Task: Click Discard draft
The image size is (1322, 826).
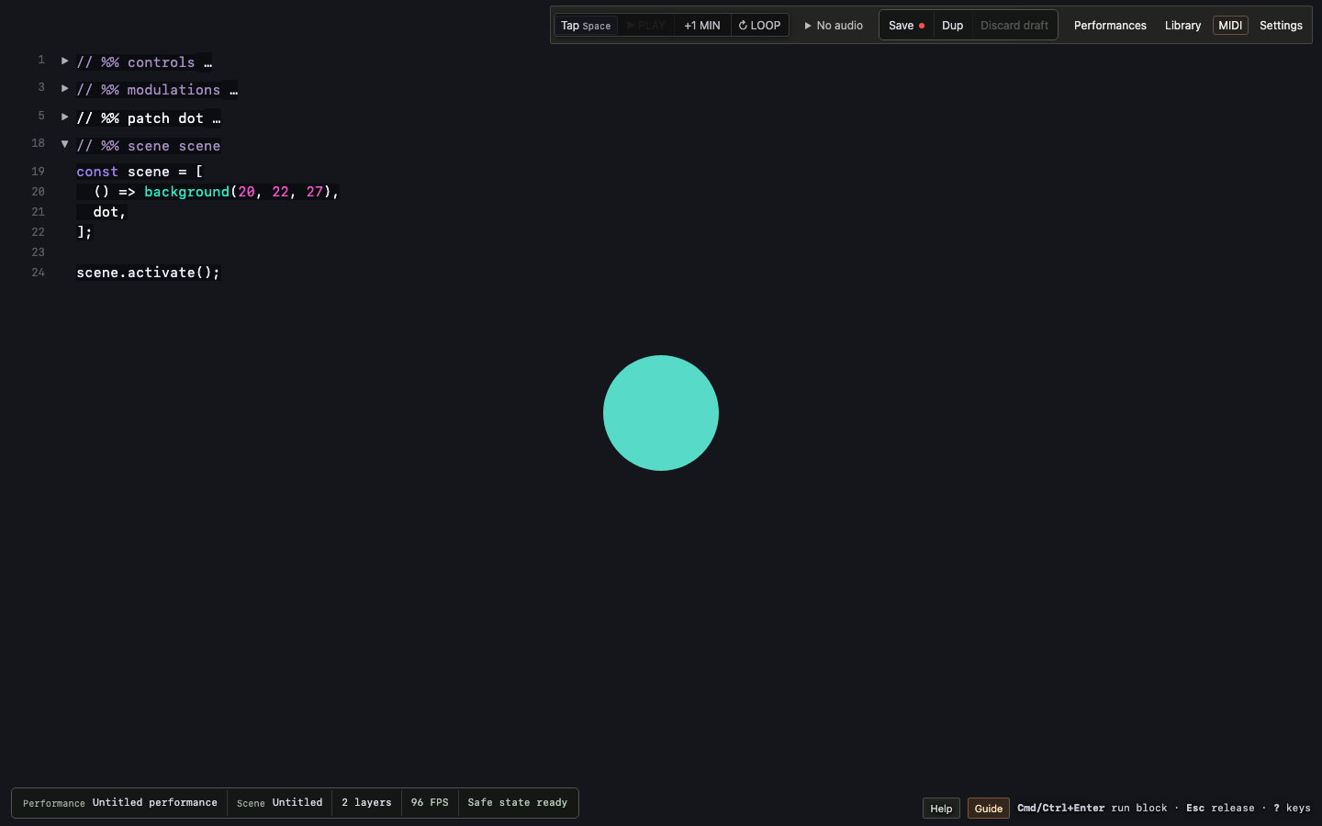Action: point(1014,26)
